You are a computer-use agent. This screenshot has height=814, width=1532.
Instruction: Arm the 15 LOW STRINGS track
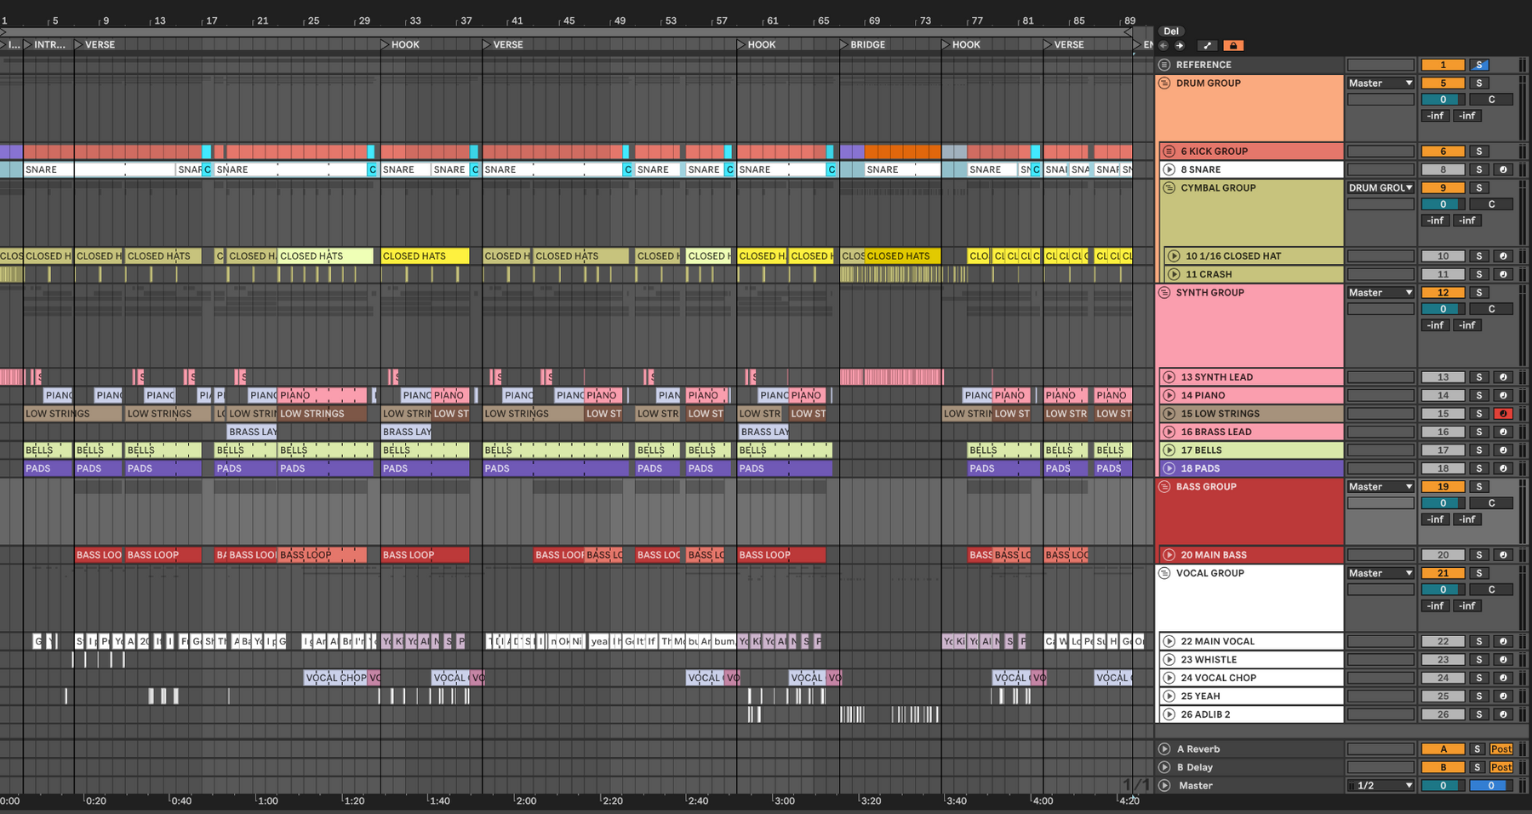(1503, 414)
